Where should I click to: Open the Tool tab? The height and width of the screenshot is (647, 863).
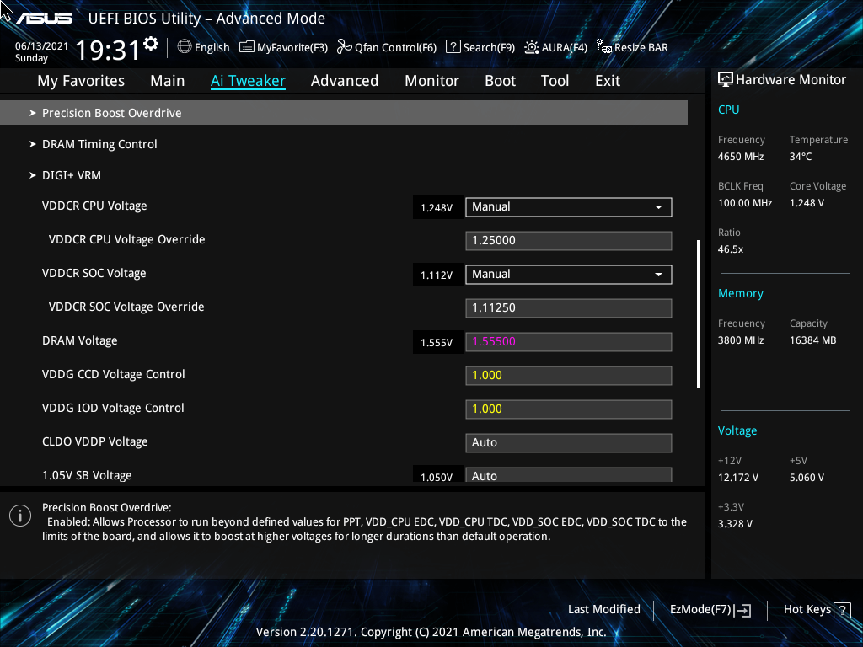tap(555, 81)
